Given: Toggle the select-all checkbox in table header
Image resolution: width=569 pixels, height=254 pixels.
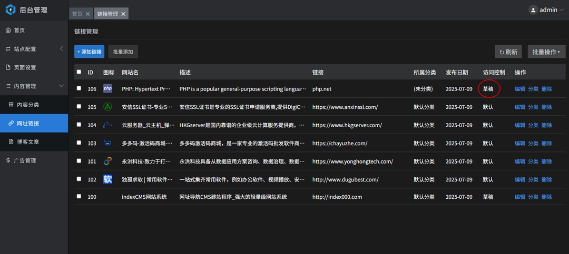Looking at the screenshot, I should click(79, 72).
